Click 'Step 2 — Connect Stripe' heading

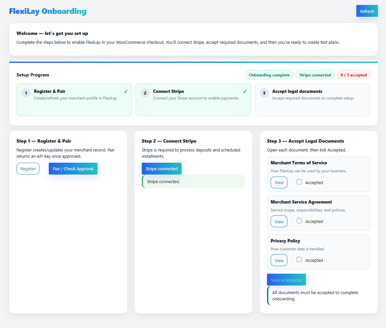coord(169,141)
